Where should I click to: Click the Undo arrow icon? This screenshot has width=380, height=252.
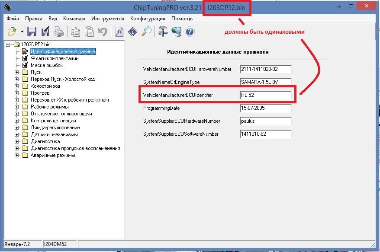click(102, 32)
